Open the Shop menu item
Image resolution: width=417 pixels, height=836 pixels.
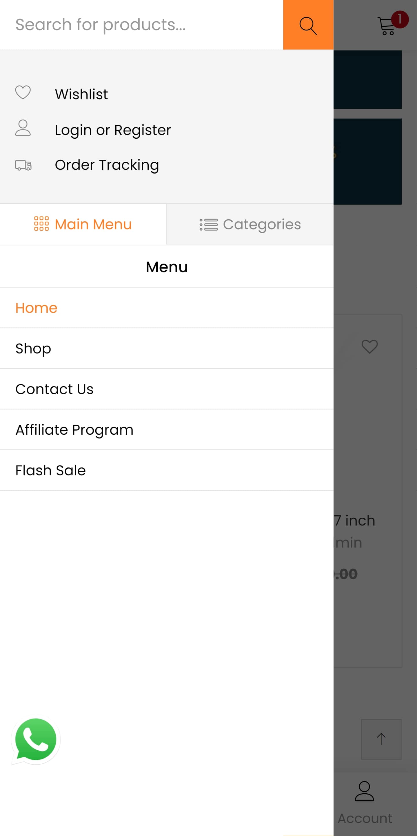pos(33,348)
